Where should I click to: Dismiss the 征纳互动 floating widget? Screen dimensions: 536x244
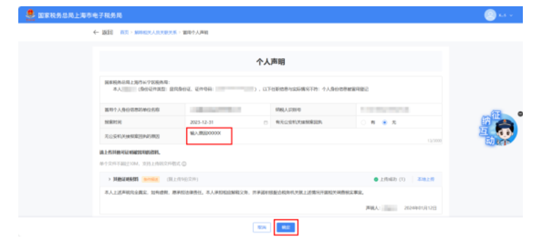coord(520,113)
